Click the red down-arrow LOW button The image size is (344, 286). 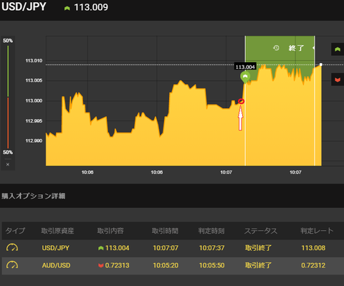tap(338, 80)
